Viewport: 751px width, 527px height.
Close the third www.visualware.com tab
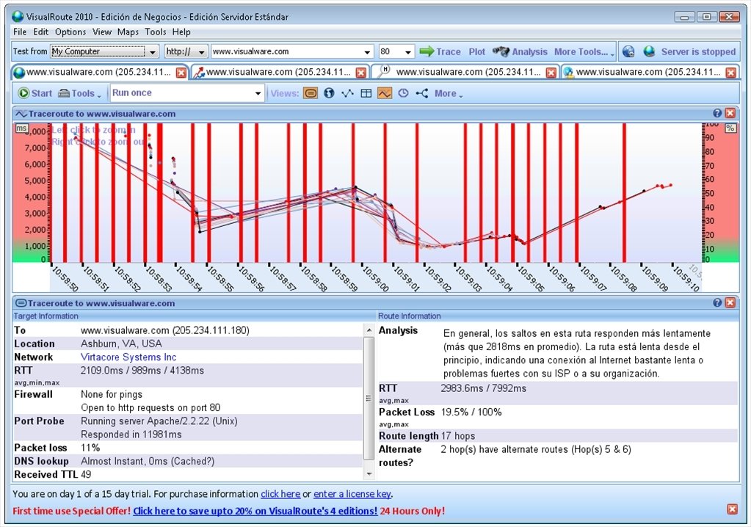pyautogui.click(x=551, y=73)
